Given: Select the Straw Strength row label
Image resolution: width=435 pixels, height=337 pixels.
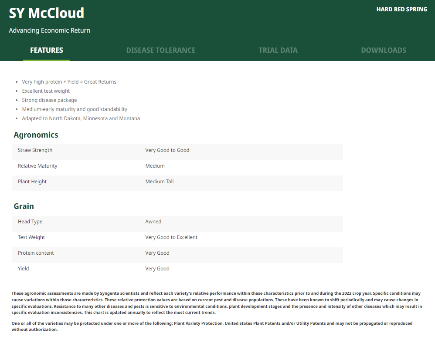Looking at the screenshot, I should tap(35, 150).
